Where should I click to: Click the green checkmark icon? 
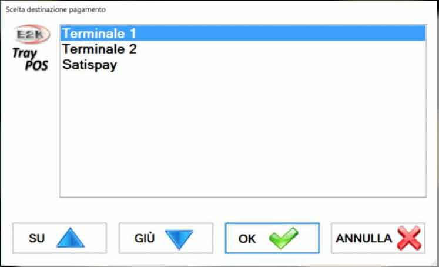click(283, 238)
